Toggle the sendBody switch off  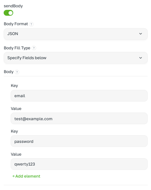pos(8,13)
